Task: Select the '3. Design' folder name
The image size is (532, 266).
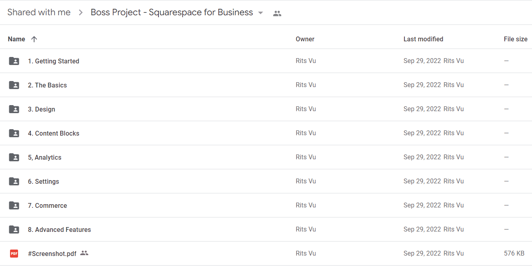Action: (41, 109)
